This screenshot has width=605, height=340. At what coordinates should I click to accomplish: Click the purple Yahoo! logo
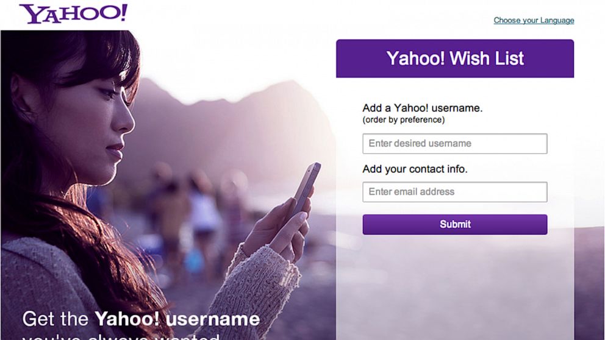[73, 14]
